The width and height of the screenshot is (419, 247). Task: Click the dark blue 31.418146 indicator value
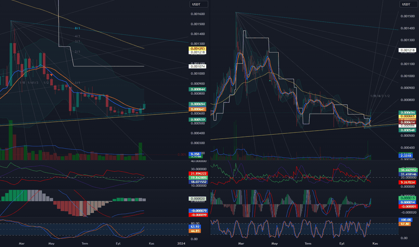tap(408, 174)
